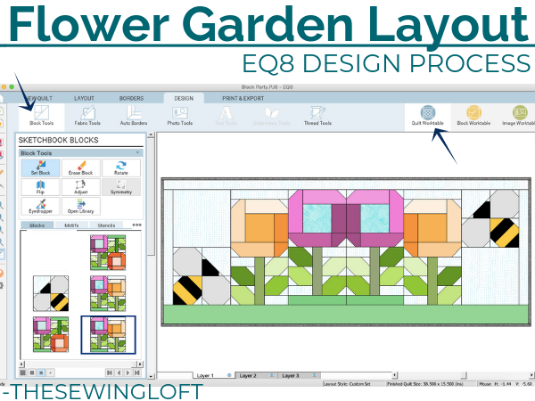
Task: Select the highlighted flower block thumbnail
Action: (x=108, y=334)
